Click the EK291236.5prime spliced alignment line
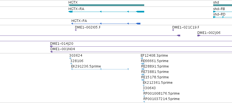The height and width of the screenshot is (103, 232). [x=100, y=69]
